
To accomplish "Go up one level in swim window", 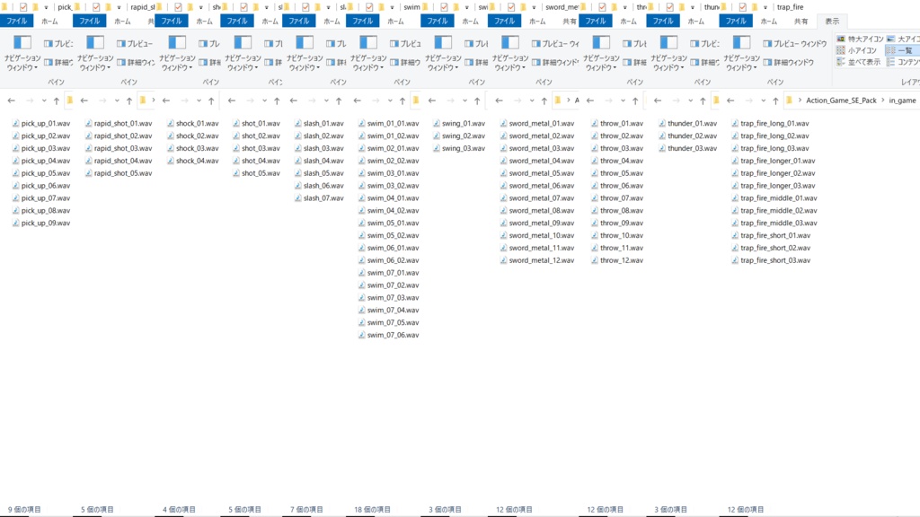I will 402,101.
